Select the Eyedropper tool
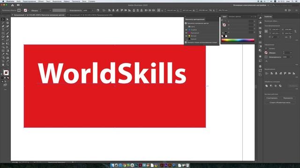This screenshot has height=168, width=300. click(3, 54)
